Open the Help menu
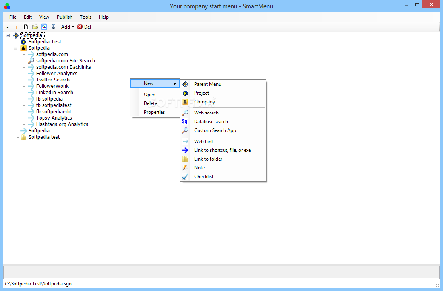The image size is (443, 291). coord(104,17)
